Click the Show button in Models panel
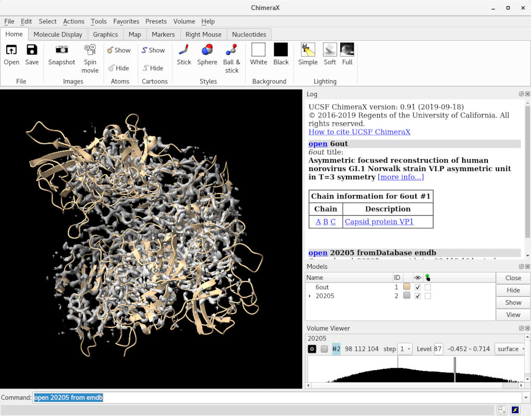The width and height of the screenshot is (531, 416). point(513,303)
